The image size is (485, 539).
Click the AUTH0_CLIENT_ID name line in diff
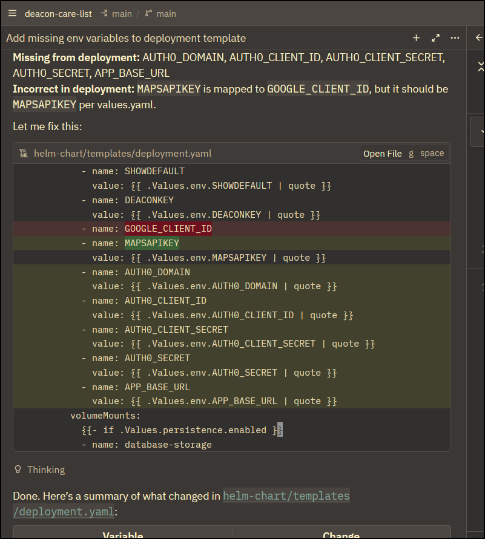tap(232, 301)
